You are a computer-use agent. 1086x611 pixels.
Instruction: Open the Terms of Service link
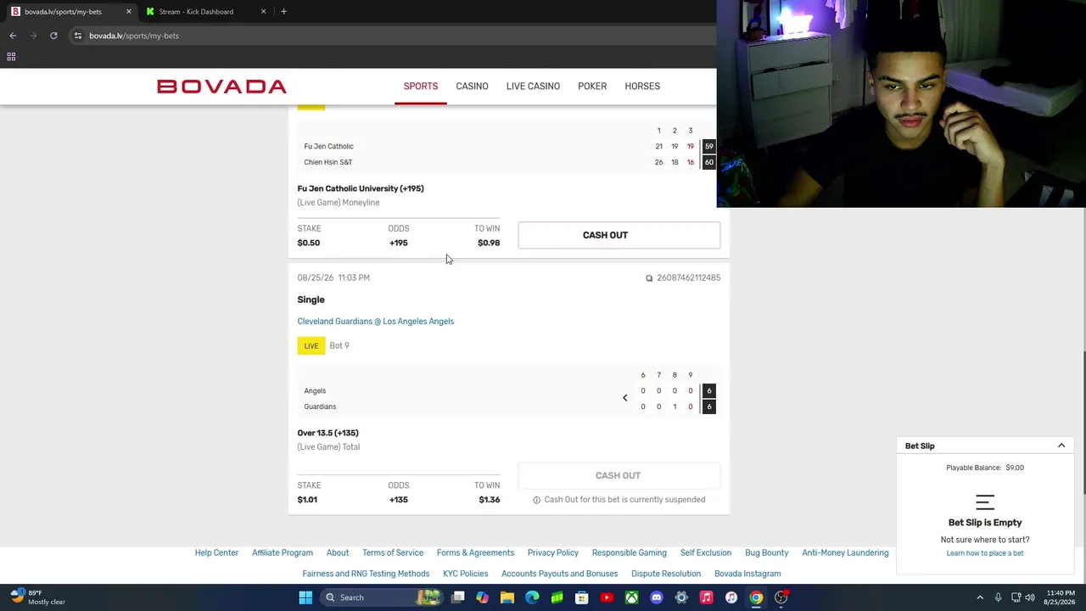coord(393,553)
